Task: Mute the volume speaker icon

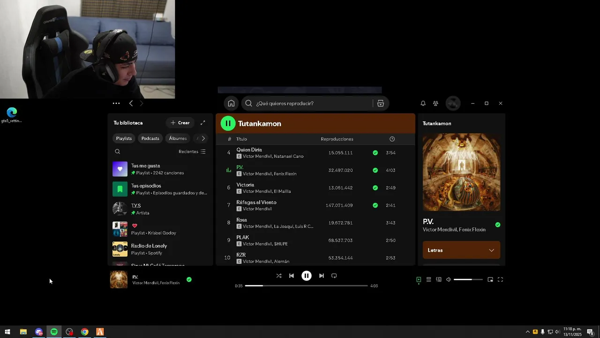Action: (x=449, y=279)
